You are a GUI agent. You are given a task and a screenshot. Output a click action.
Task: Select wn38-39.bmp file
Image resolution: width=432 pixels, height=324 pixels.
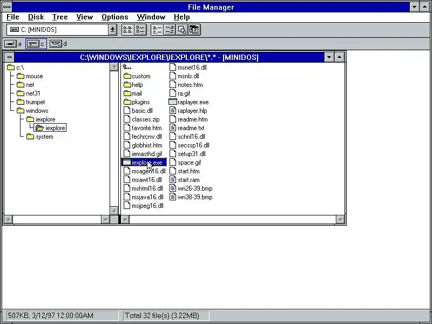click(x=191, y=197)
